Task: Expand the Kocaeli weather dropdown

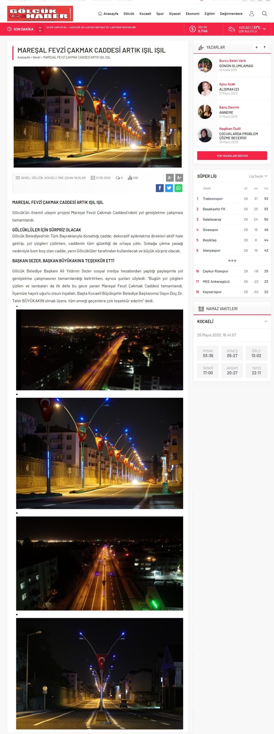Action: pos(264,29)
